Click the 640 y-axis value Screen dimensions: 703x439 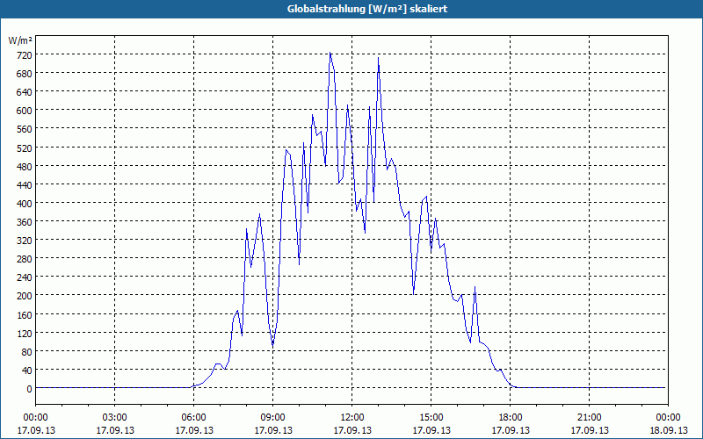[25, 92]
